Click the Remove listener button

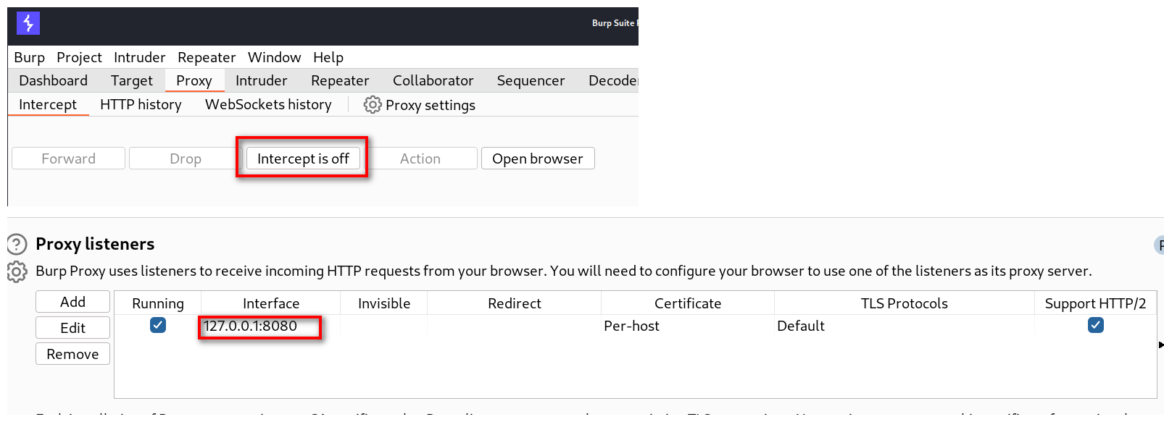[x=72, y=354]
